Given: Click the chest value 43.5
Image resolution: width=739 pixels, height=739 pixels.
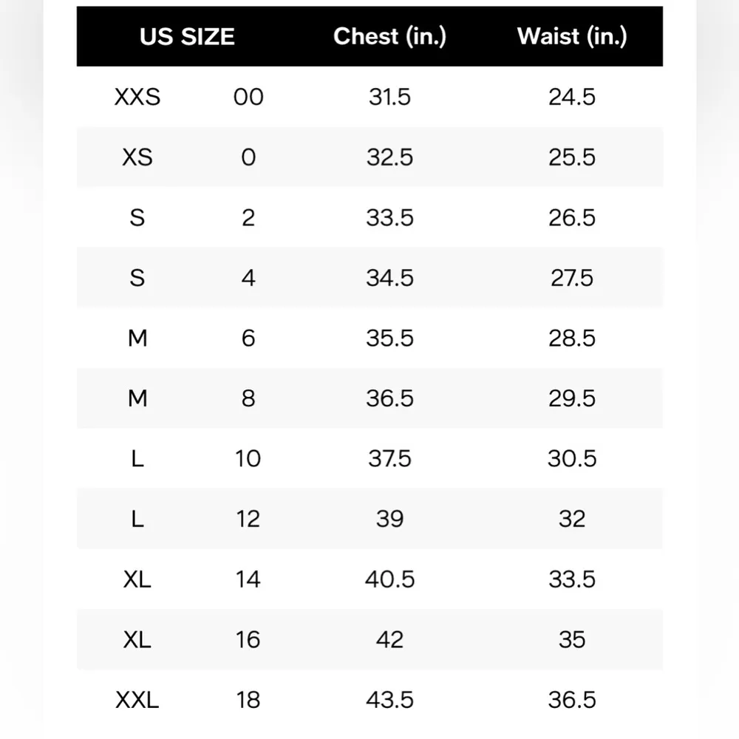Looking at the screenshot, I should click(389, 700).
